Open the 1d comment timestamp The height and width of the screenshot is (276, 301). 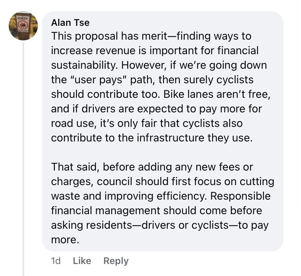click(56, 261)
